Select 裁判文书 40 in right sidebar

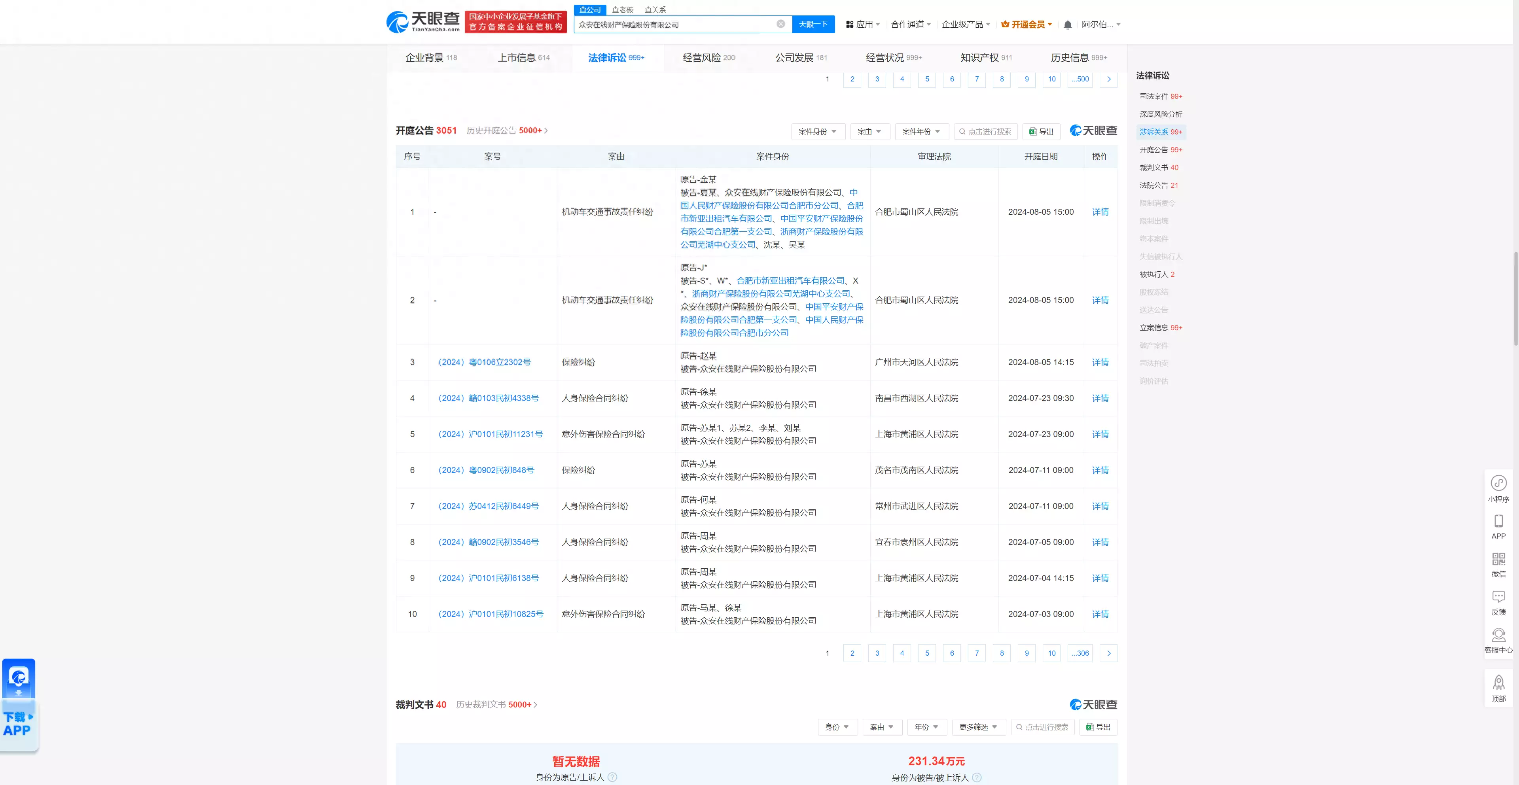click(x=1159, y=167)
